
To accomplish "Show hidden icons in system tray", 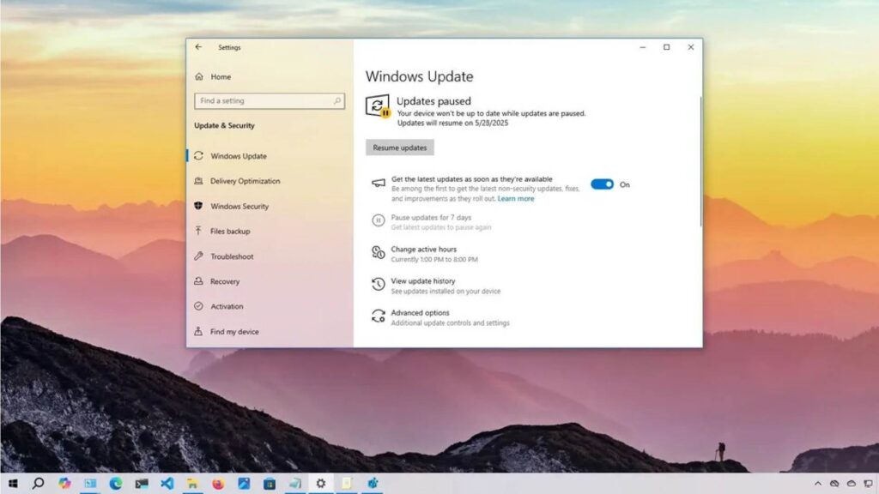I will (817, 484).
